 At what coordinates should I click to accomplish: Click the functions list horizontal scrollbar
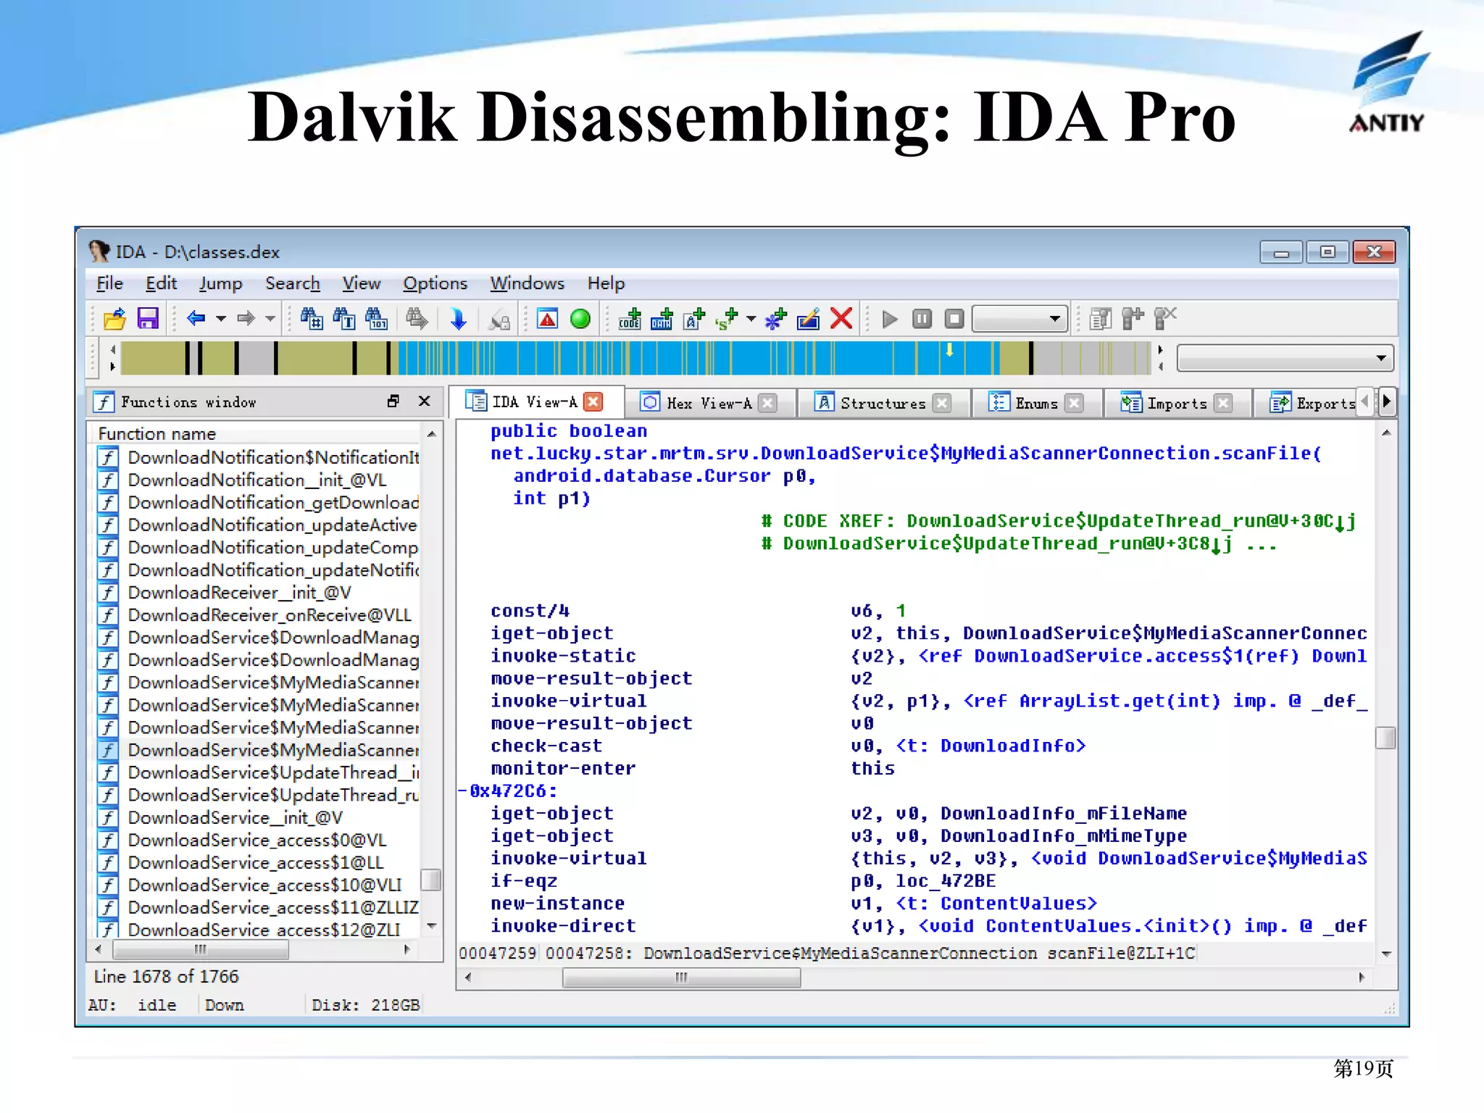tap(201, 949)
